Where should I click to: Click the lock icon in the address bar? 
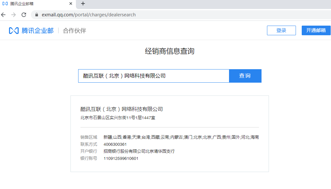coord(37,15)
